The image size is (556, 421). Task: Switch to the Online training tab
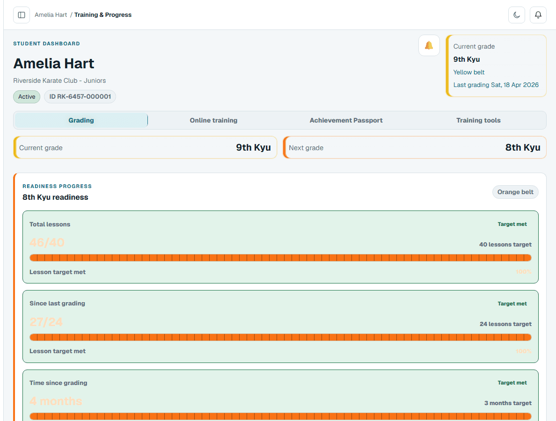point(213,120)
